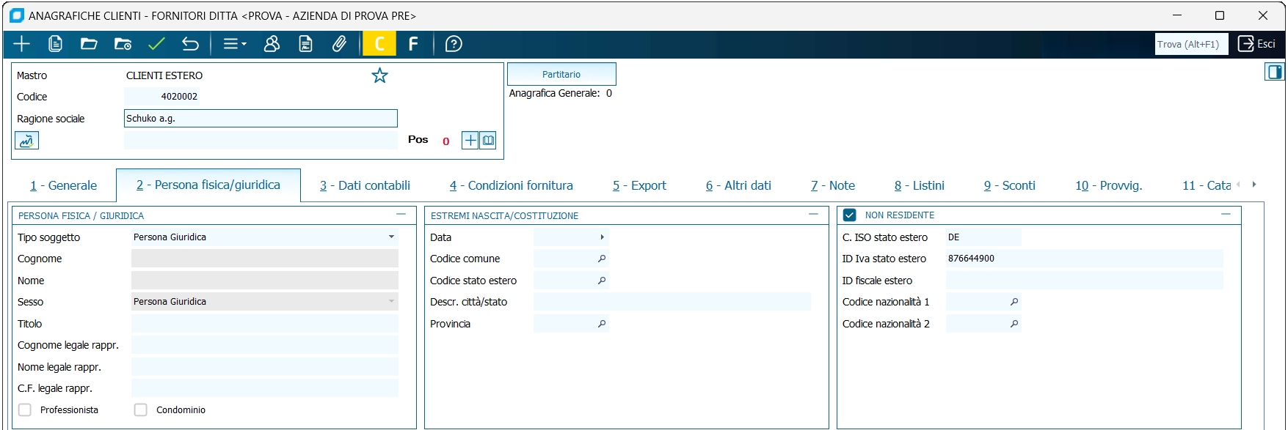Switch to 1 - Generale tab
The width and height of the screenshot is (1288, 430).
pyautogui.click(x=63, y=185)
